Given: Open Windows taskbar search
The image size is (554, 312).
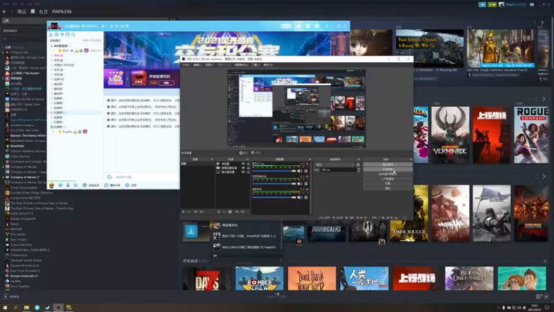Looking at the screenshot, I should click(x=15, y=308).
